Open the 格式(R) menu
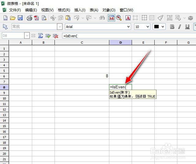This screenshot has width=196, height=164. pyautogui.click(x=64, y=10)
